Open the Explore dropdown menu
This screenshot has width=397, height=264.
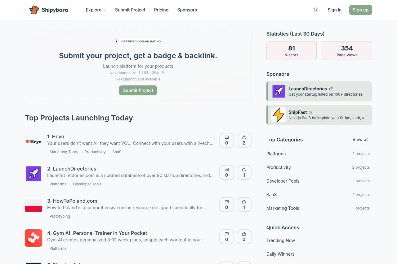[96, 10]
